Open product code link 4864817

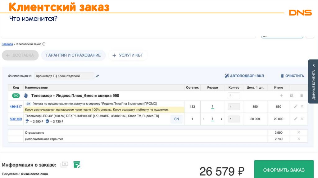point(16,106)
